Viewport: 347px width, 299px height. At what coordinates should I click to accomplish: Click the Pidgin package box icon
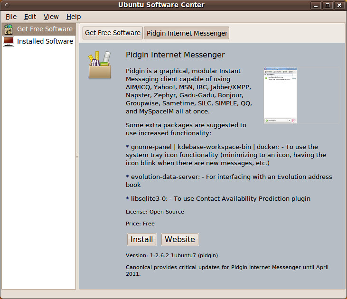pyautogui.click(x=100, y=65)
